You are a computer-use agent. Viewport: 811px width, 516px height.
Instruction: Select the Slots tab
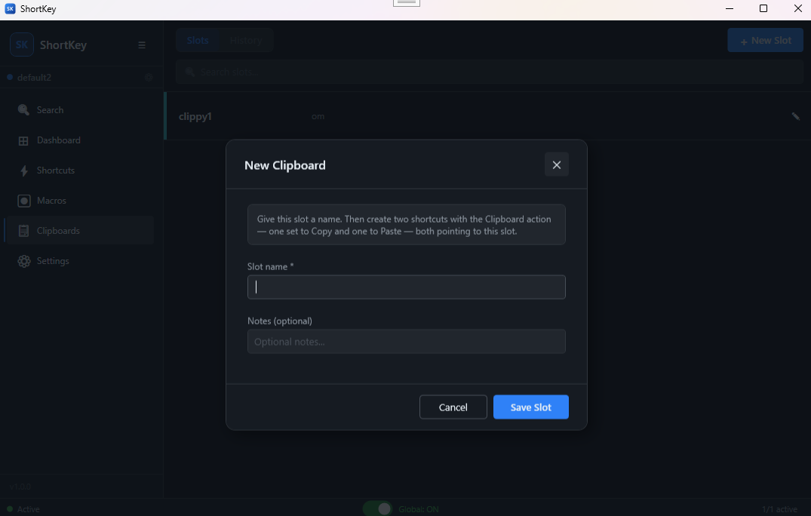197,40
